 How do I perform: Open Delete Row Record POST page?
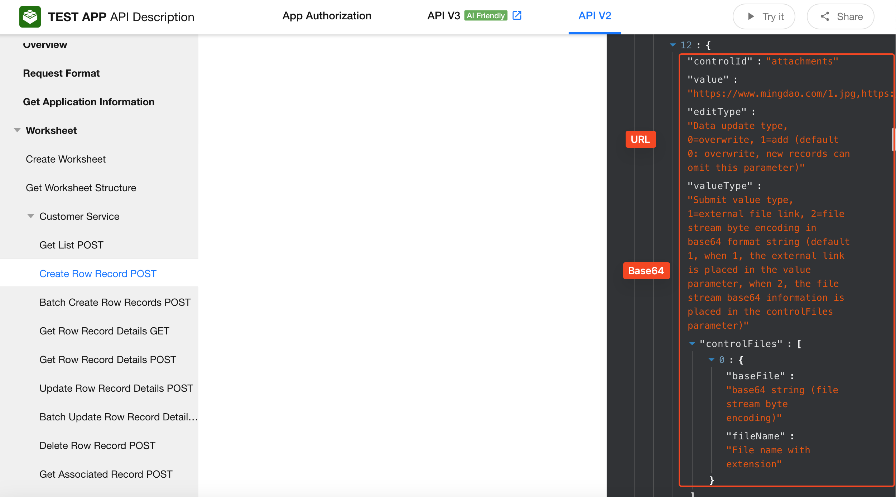(97, 445)
